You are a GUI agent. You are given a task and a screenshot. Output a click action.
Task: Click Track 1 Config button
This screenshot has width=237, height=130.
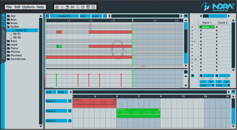tap(205, 85)
